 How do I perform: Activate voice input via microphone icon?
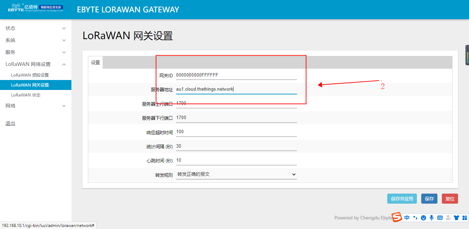click(432, 218)
